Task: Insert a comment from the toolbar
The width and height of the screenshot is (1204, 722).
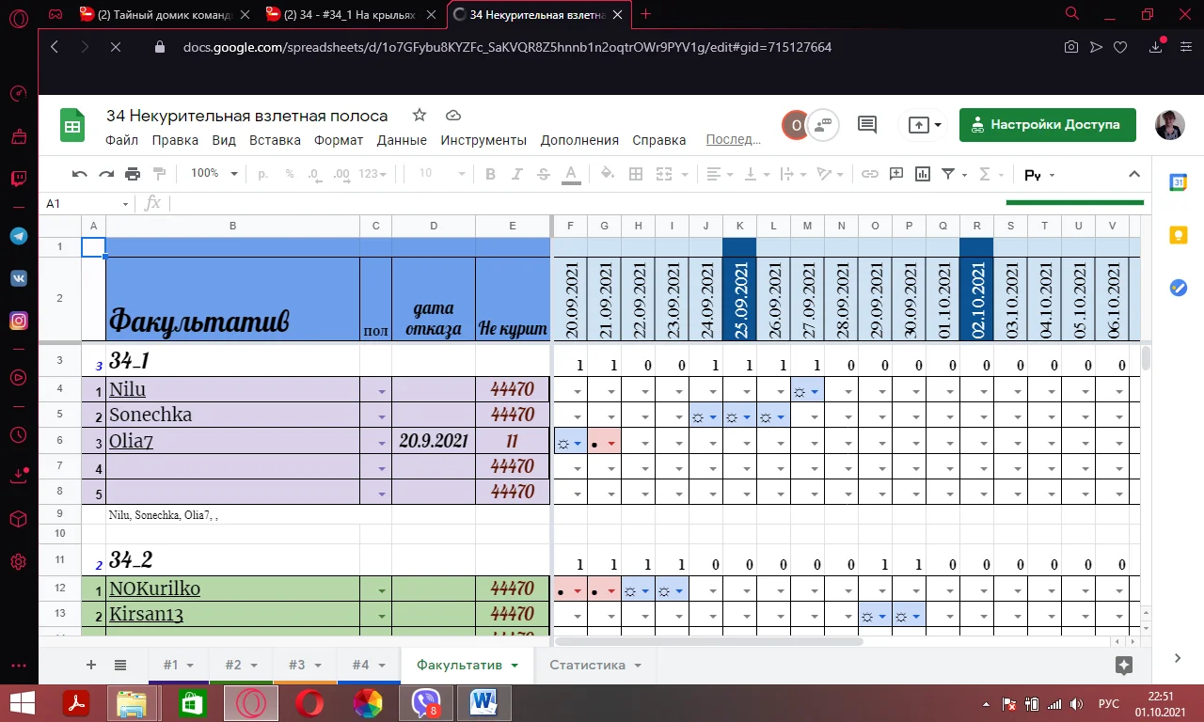Action: click(895, 173)
